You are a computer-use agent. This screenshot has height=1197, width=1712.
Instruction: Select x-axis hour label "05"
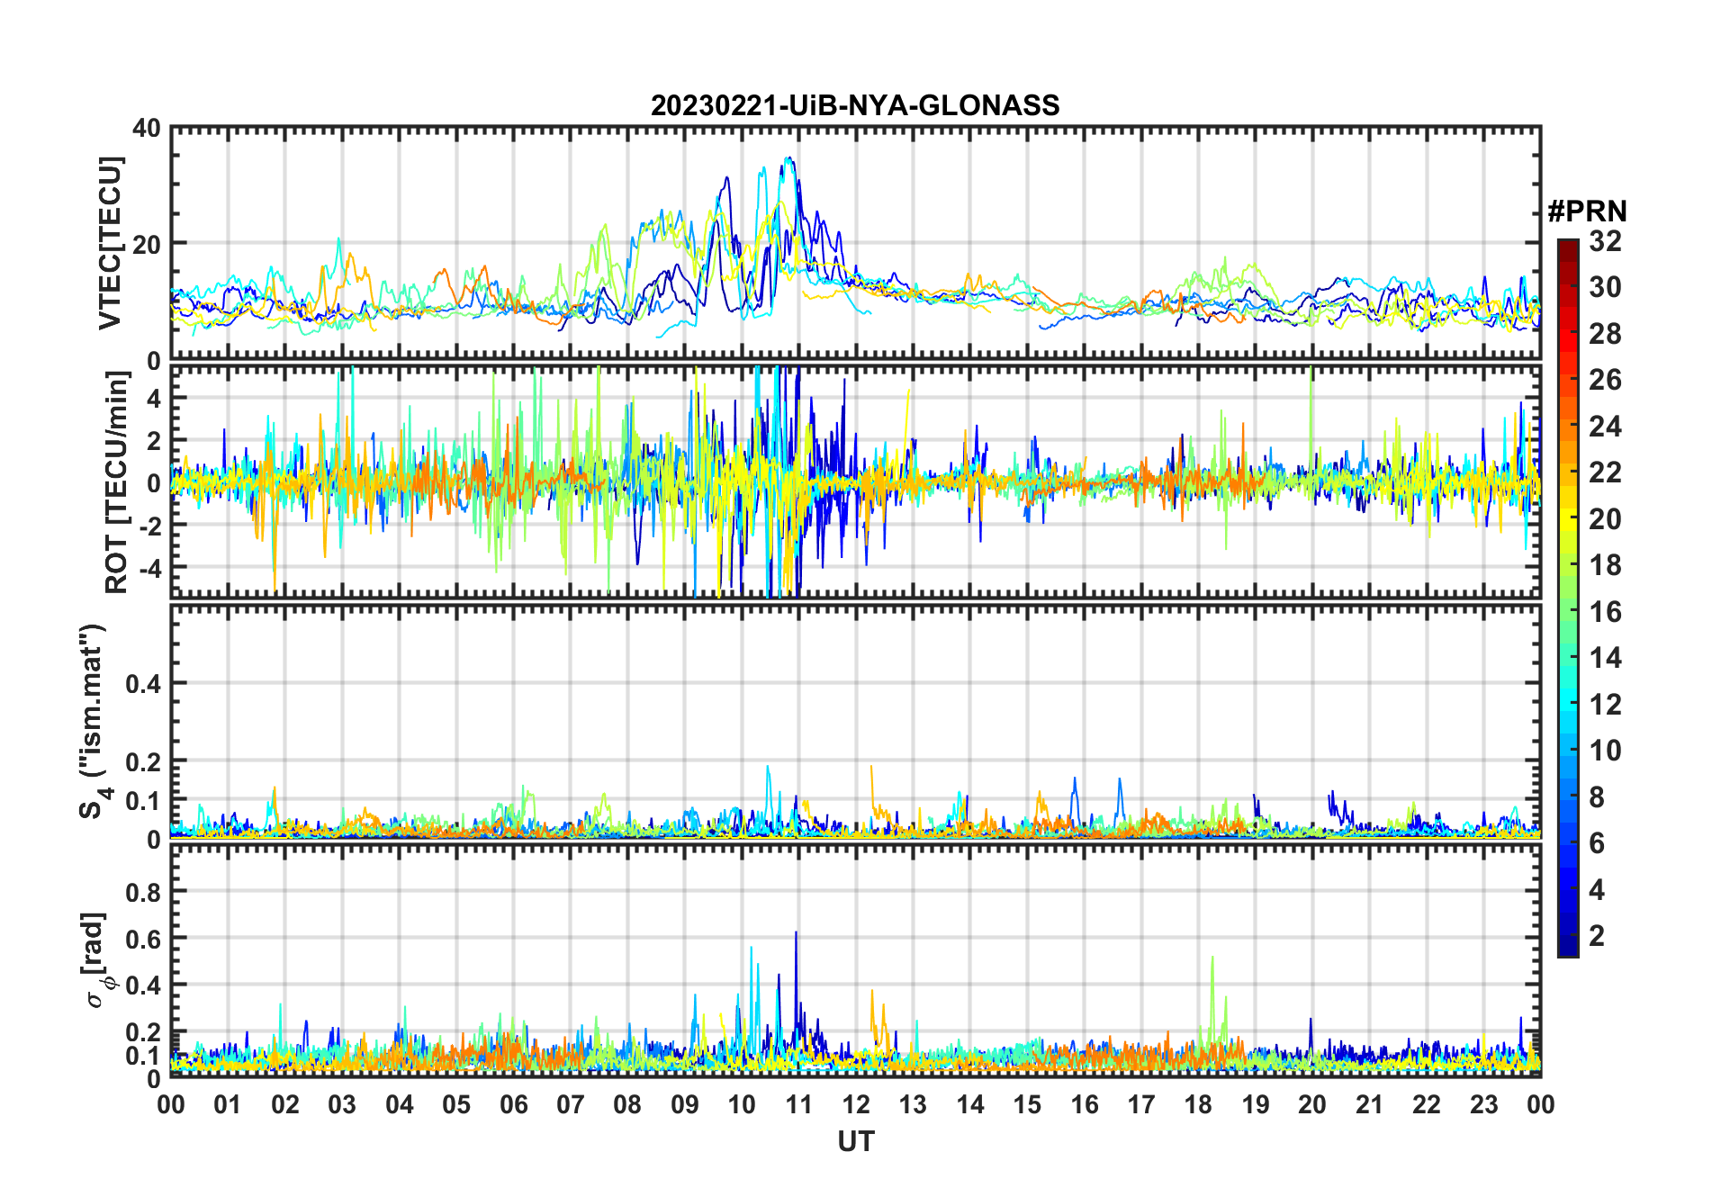[x=456, y=1104]
